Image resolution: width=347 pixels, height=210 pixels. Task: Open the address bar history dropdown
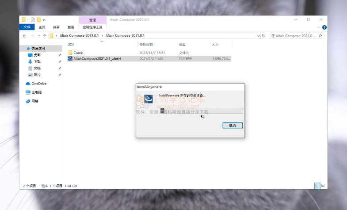(258, 36)
